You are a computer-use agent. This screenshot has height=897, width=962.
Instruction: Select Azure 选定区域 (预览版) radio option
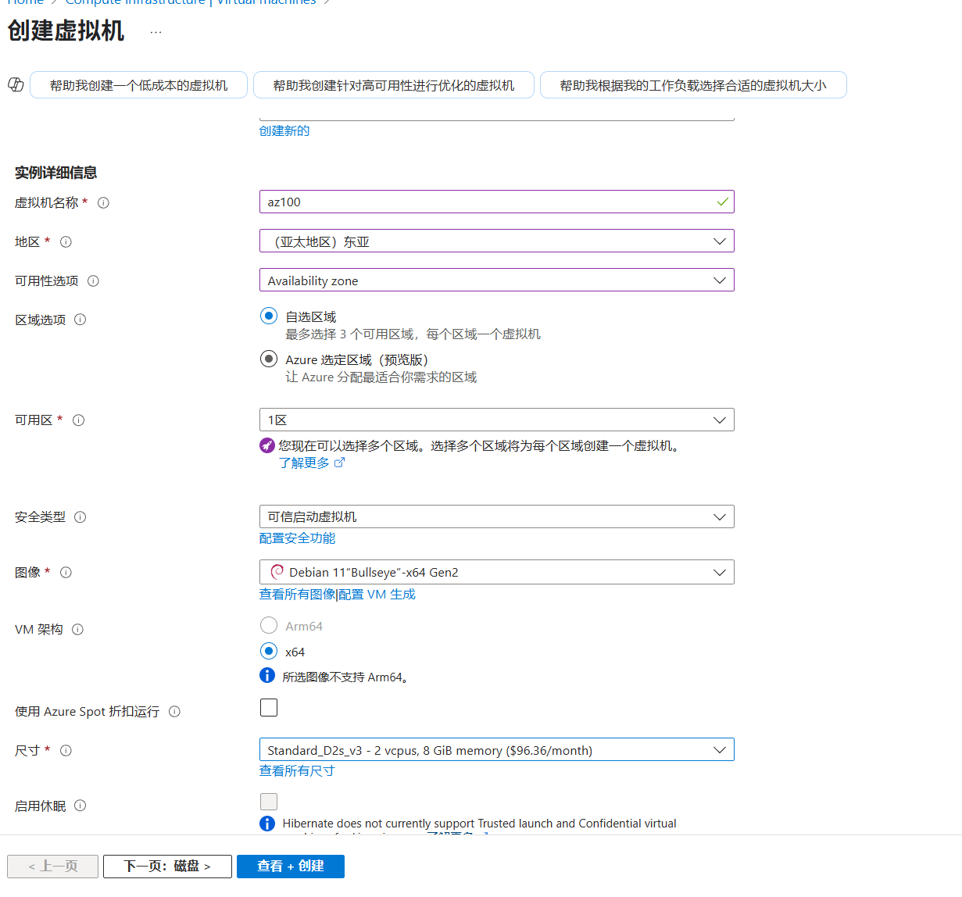click(269, 359)
